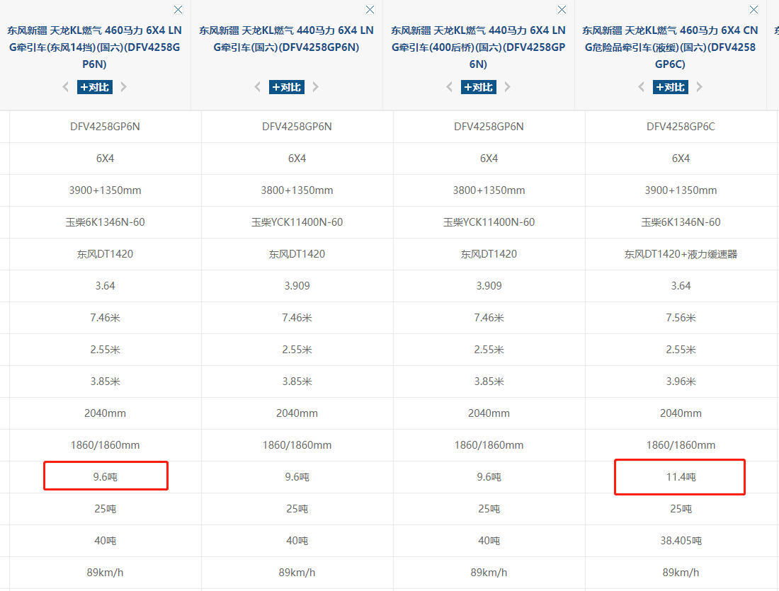Move the second 440马力 LNG column right
The width and height of the screenshot is (779, 591).
(316, 87)
